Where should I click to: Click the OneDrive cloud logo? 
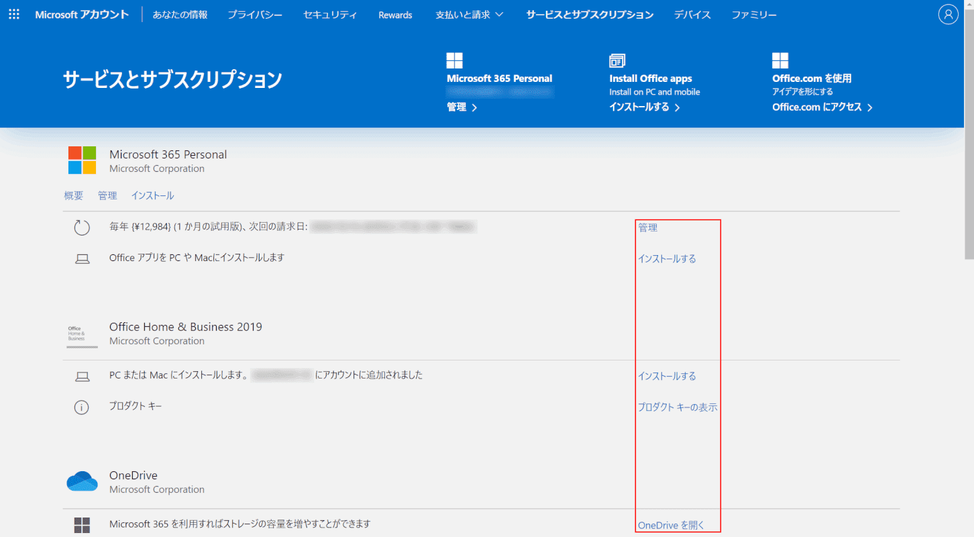click(82, 481)
